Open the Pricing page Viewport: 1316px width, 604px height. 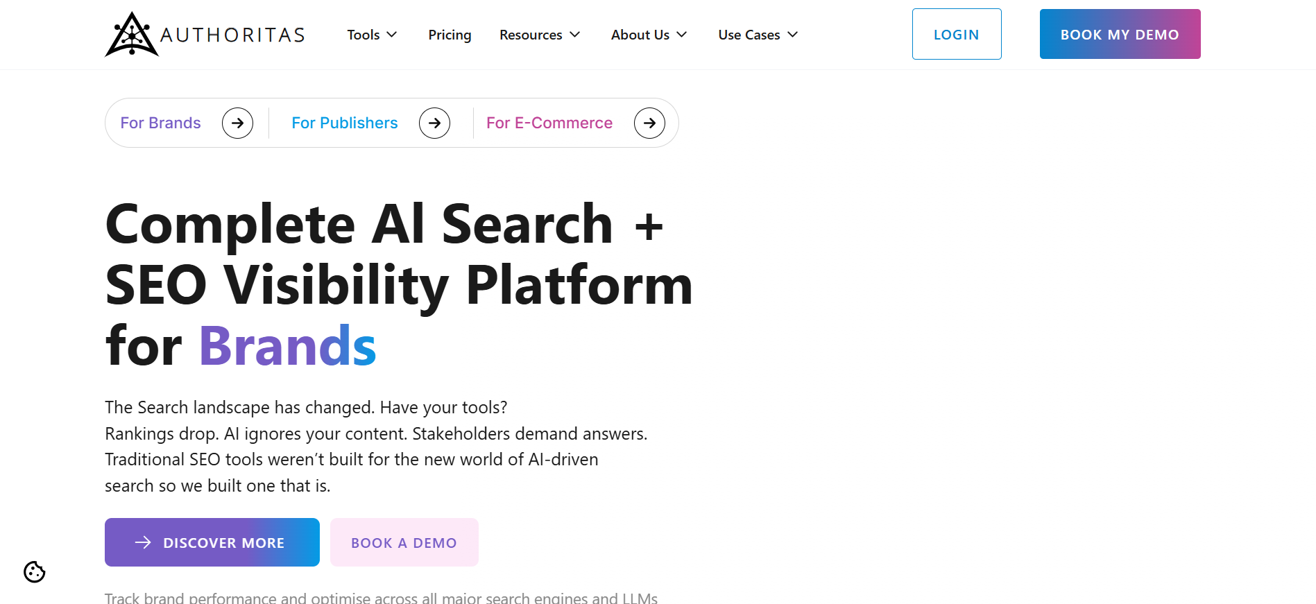[450, 34]
